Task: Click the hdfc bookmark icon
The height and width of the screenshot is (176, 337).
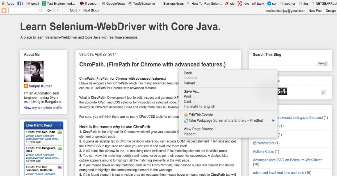Action: click(x=240, y=4)
